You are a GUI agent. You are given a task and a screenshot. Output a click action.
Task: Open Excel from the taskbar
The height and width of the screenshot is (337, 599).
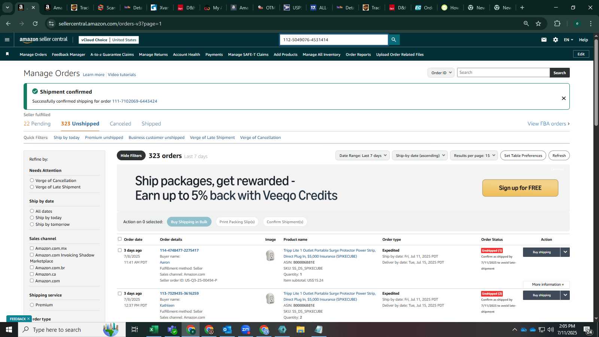(153, 330)
